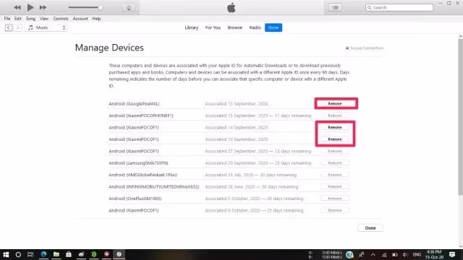Open Microsoft Store from the taskbar

[69, 254]
